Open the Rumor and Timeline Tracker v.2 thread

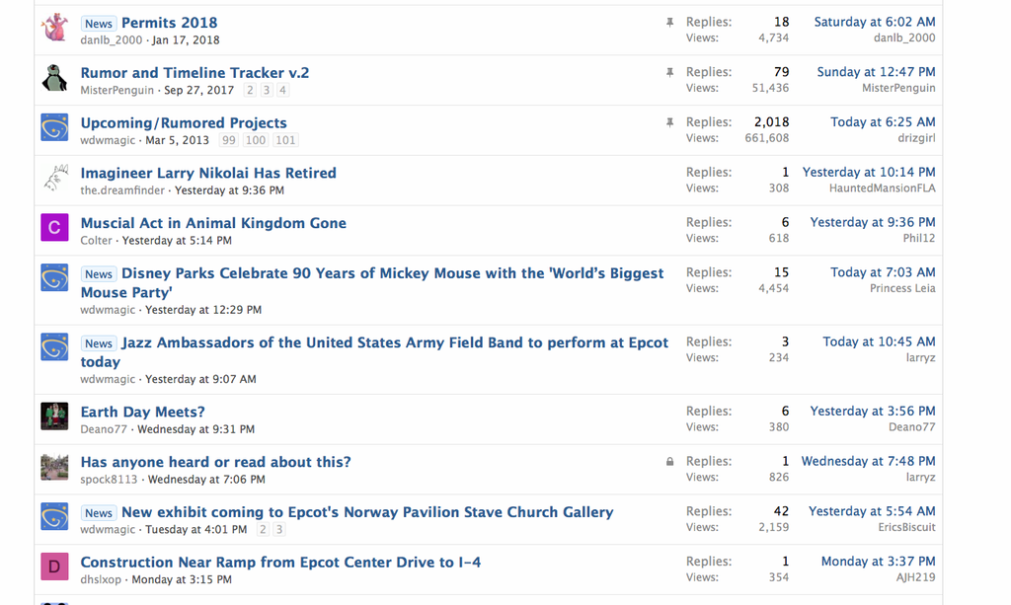click(x=194, y=72)
